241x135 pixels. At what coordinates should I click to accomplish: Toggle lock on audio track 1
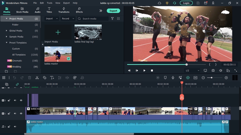coord(9,126)
